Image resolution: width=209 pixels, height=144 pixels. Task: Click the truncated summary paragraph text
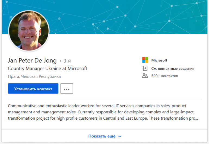(x=103, y=112)
